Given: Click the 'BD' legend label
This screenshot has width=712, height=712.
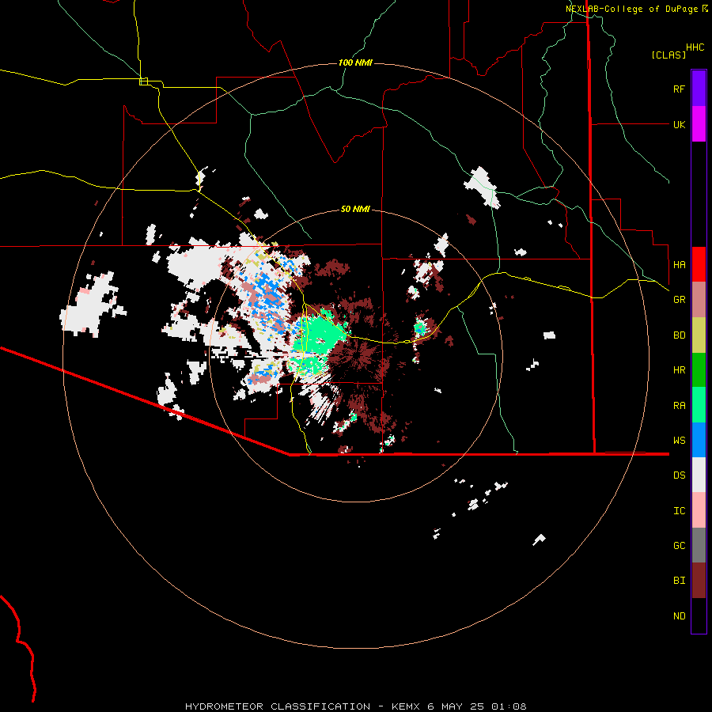Looking at the screenshot, I should coord(679,335).
